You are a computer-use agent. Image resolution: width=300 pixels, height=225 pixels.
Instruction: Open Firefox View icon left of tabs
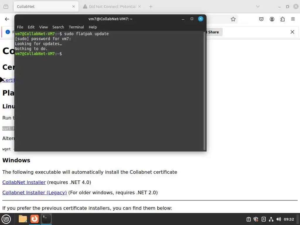[x=6, y=6]
